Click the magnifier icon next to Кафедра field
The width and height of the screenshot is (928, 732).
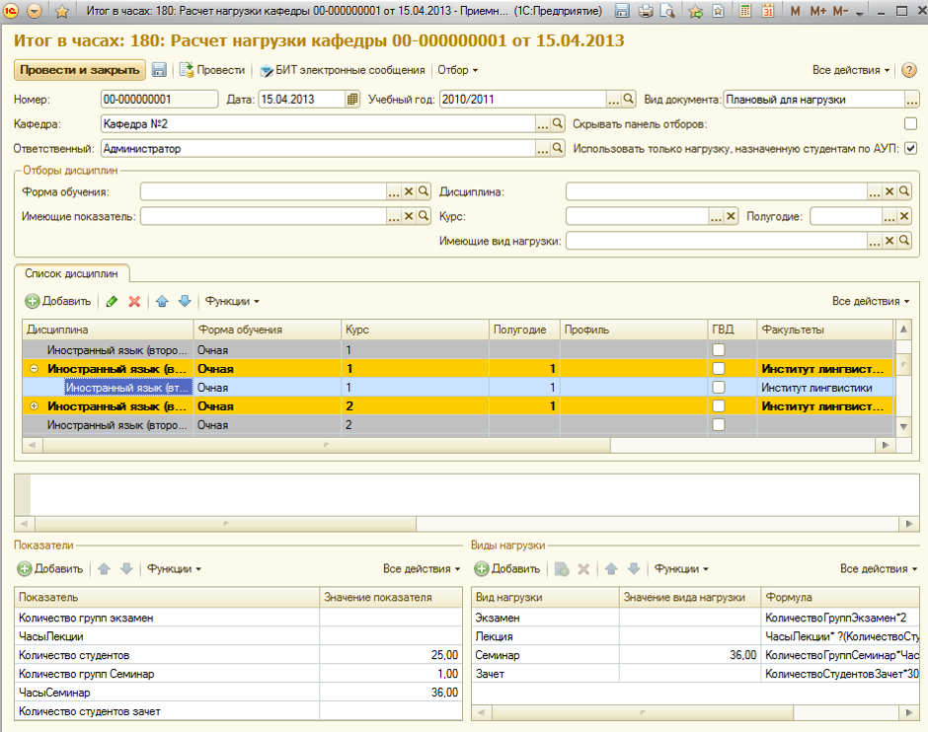pyautogui.click(x=558, y=124)
